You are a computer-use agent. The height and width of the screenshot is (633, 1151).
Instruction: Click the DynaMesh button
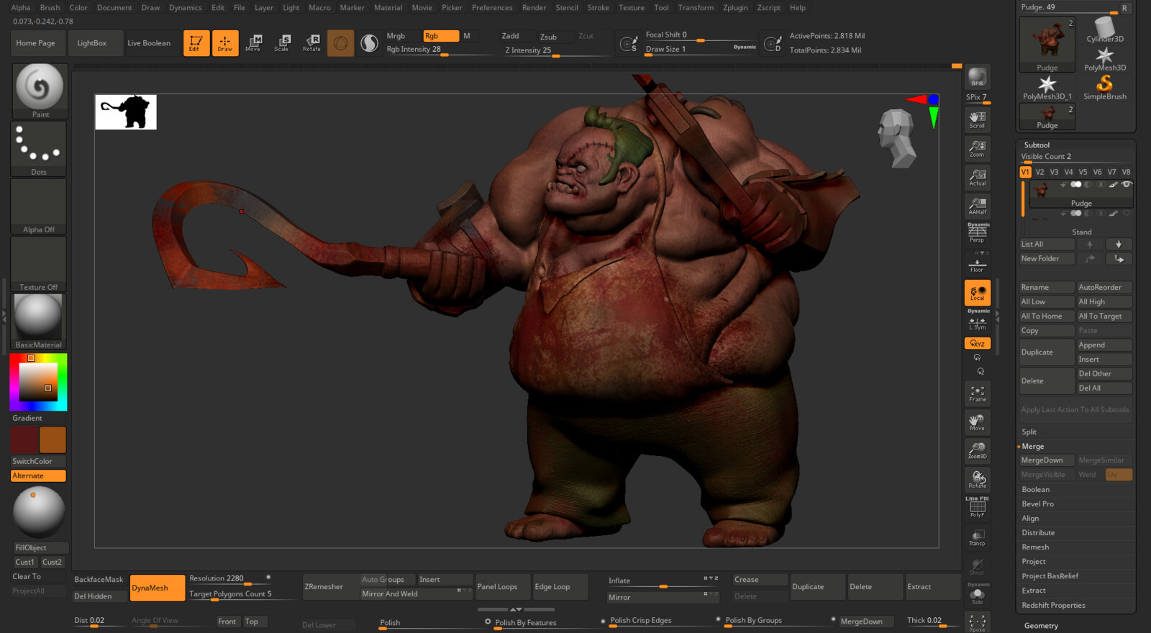pyautogui.click(x=156, y=588)
